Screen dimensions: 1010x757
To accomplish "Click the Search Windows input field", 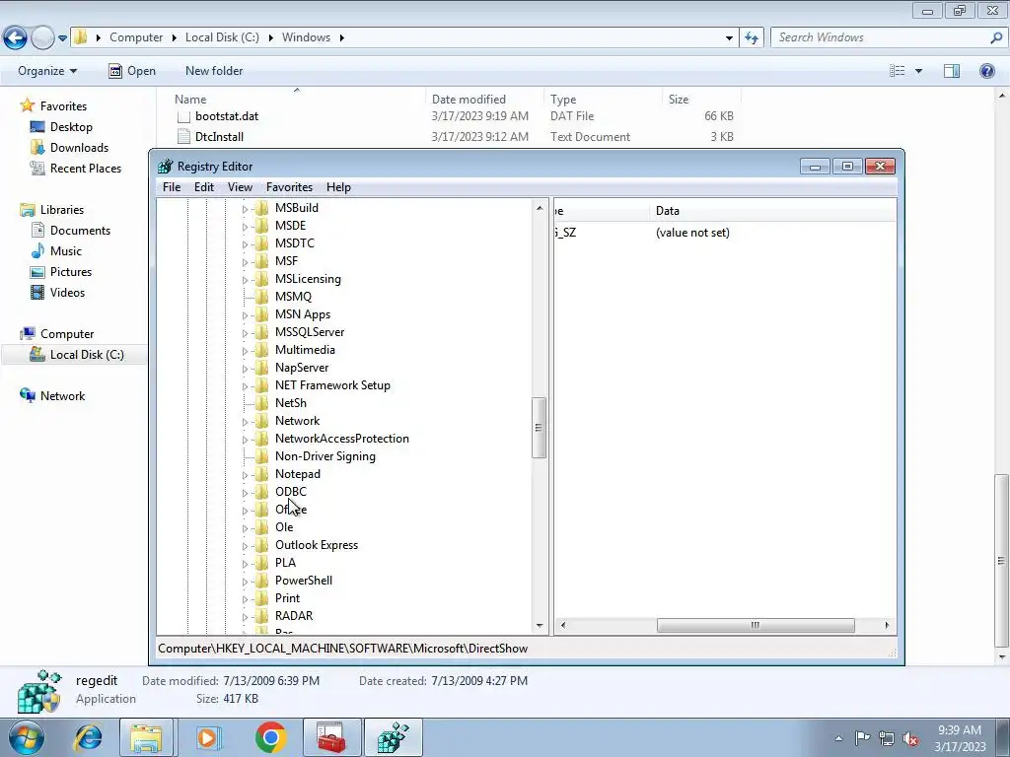I will coord(880,37).
